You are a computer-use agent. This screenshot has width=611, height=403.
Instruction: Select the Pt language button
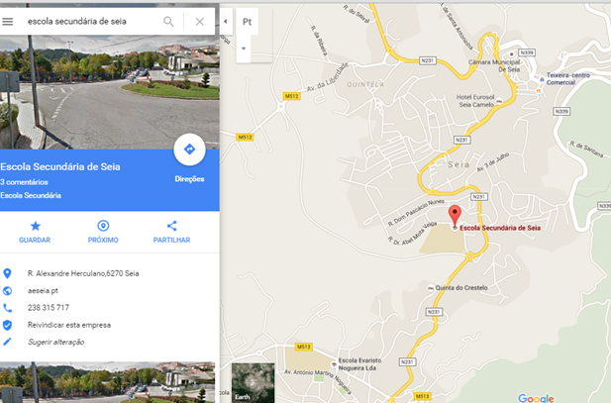247,22
